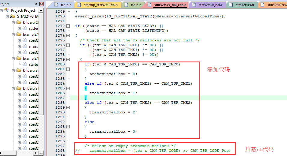Image resolution: width=287 pixels, height=156 pixels.
Task: Select the stm32f4xx_hal_can.c tab
Action: pos(170,5)
